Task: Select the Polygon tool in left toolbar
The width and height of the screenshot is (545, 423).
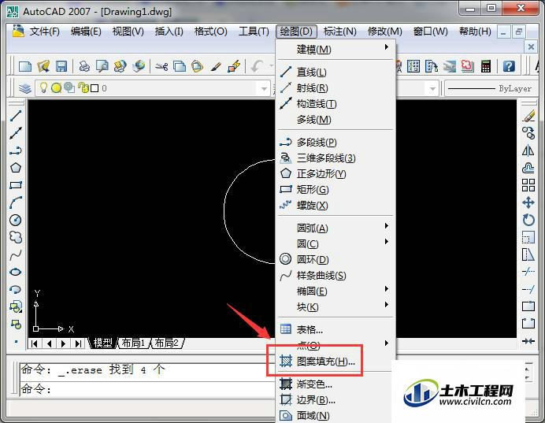Action: 16,168
